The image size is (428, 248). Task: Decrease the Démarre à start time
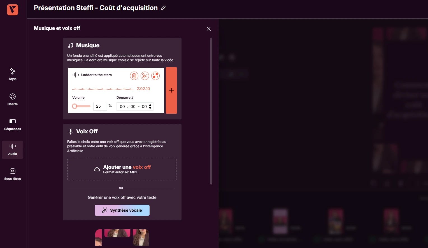click(150, 108)
